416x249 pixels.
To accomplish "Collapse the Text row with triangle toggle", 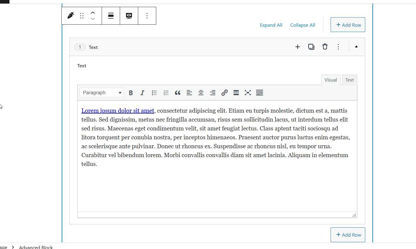I will pos(356,47).
